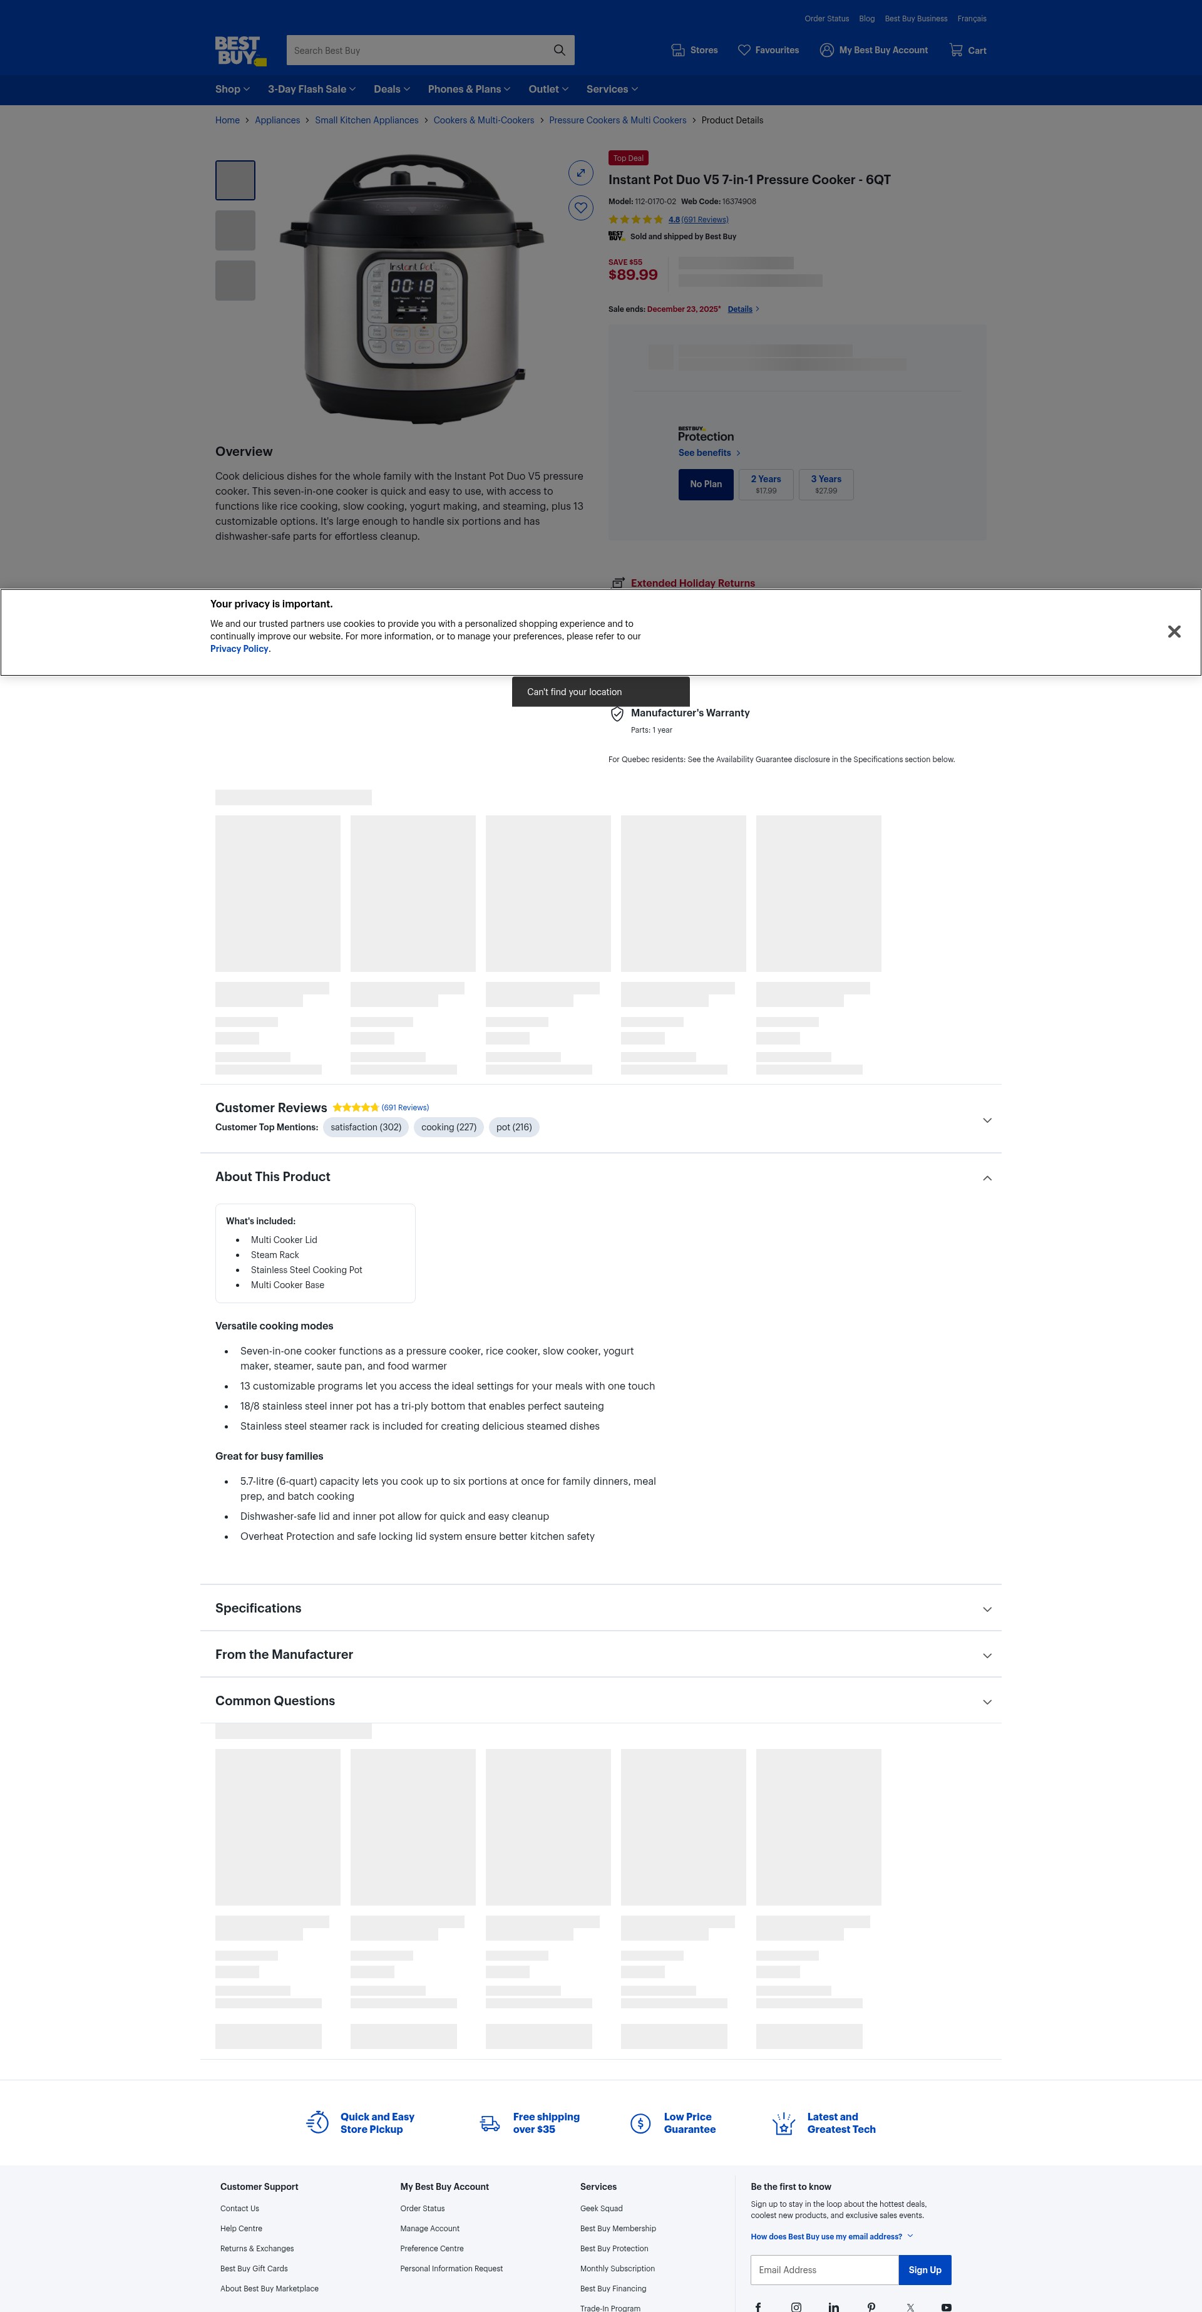Select the second product thumbnail
This screenshot has height=2312, width=1202.
tap(235, 230)
